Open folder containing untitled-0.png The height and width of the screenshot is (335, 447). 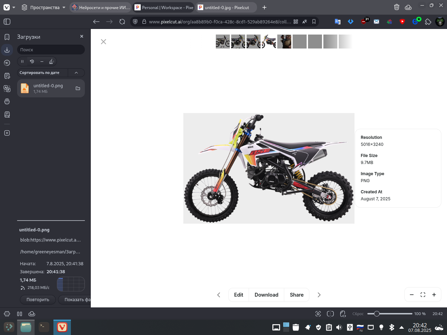click(78, 88)
